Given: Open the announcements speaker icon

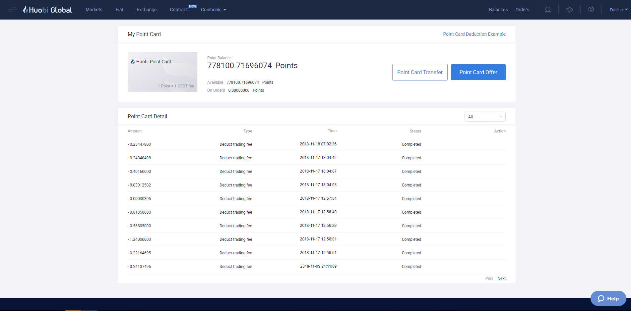Looking at the screenshot, I should (570, 10).
